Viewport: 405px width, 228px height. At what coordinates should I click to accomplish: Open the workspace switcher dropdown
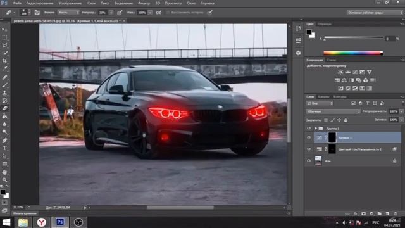point(375,13)
